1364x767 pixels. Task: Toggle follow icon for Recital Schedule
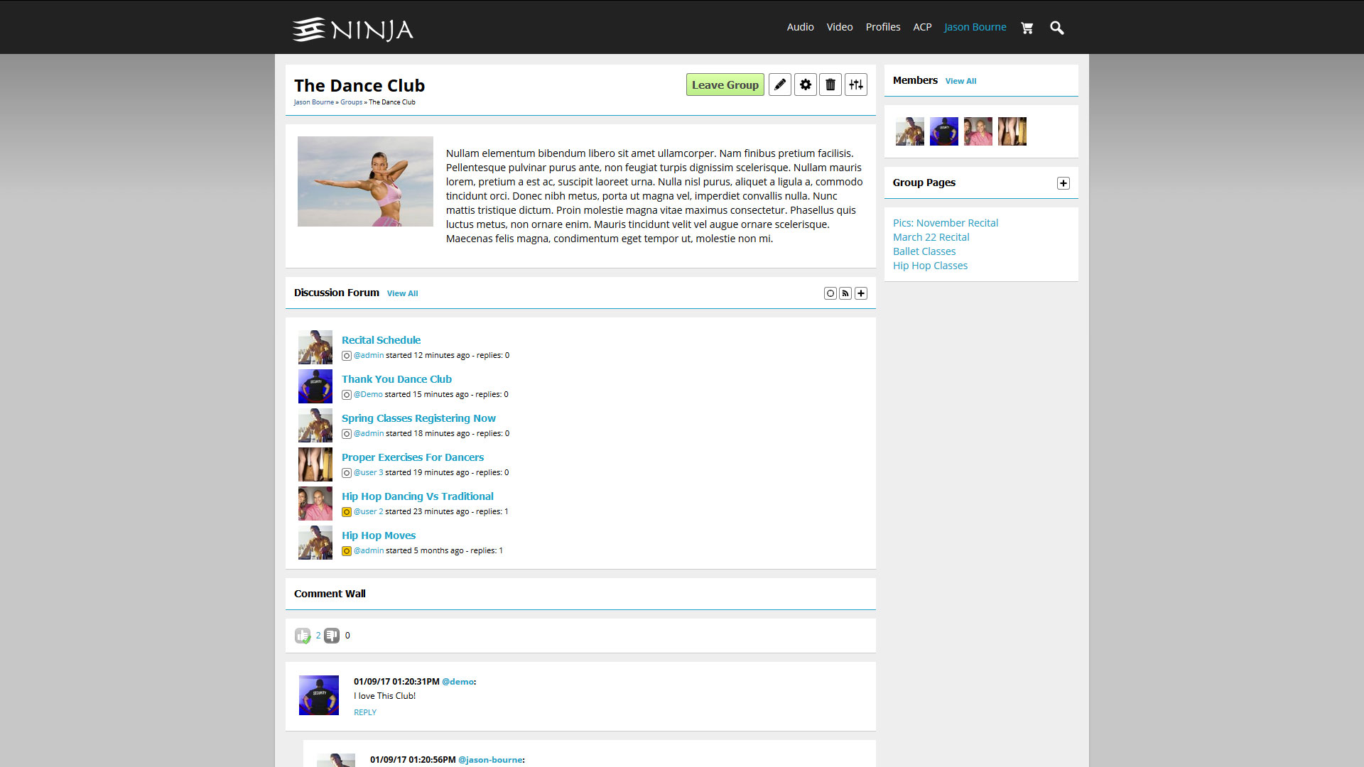[347, 356]
